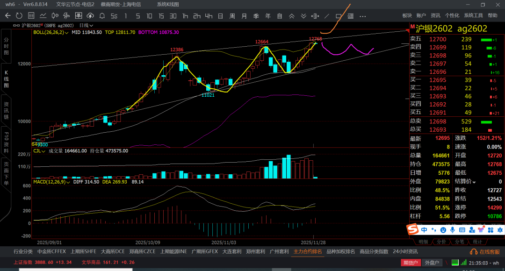
Task: Switch to the 1h period
Action: pyautogui.click(x=185, y=16)
